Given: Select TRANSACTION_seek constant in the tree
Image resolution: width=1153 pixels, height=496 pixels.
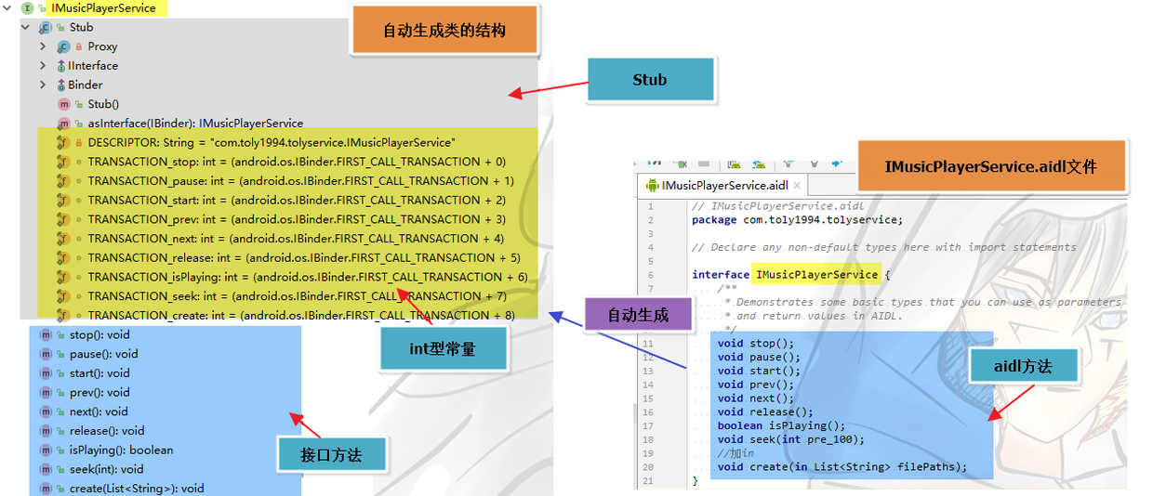Looking at the screenshot, I should tap(297, 296).
